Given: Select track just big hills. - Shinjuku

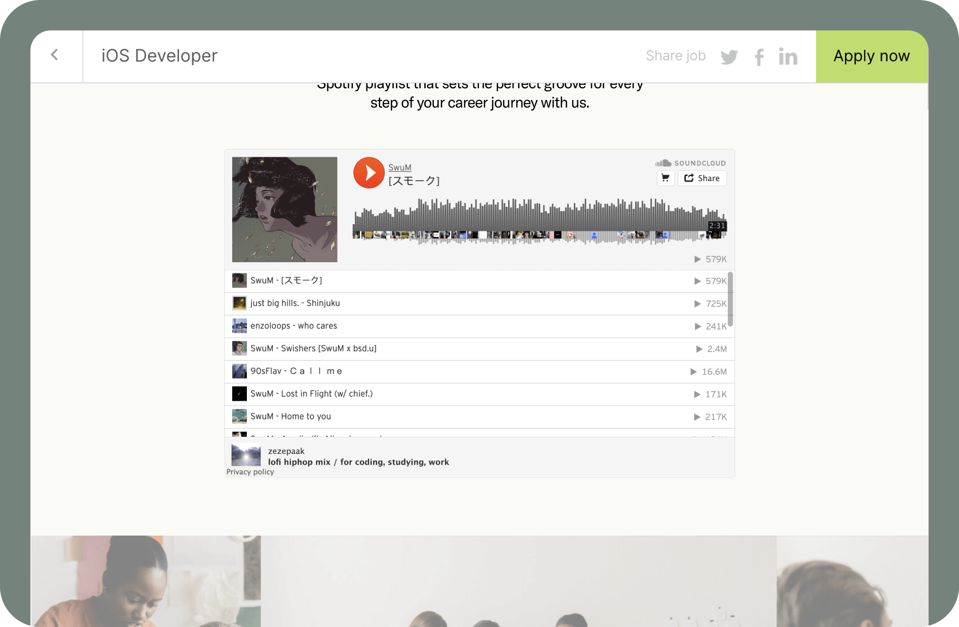Looking at the screenshot, I should click(x=476, y=303).
